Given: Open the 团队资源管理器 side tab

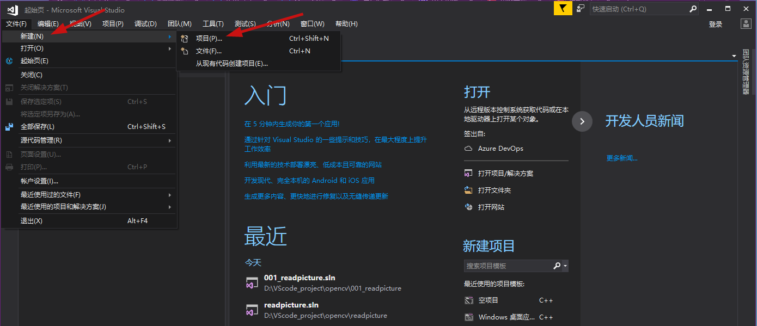Looking at the screenshot, I should tap(746, 72).
